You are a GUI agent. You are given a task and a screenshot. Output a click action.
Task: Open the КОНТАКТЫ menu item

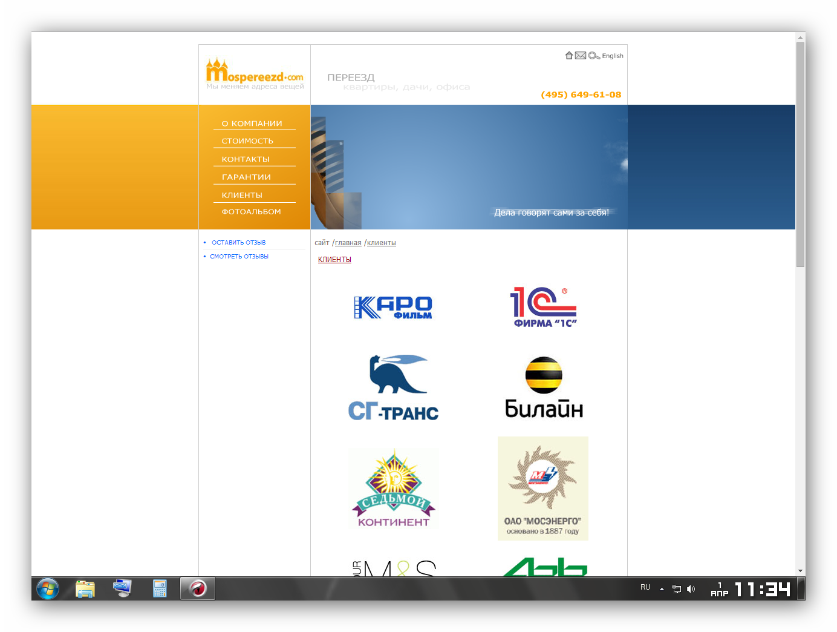[x=246, y=159]
